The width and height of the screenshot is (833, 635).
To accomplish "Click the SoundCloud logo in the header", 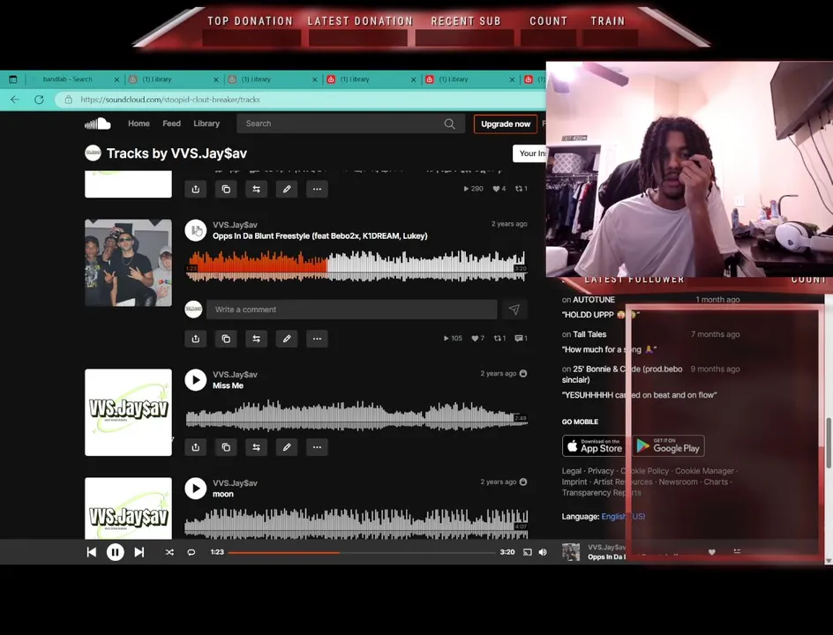I will (x=98, y=123).
